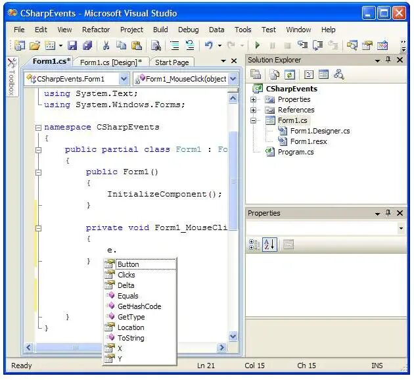Click the Save All icon
414x380 pixels.
pos(87,45)
